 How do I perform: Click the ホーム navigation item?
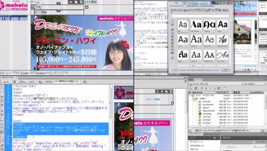pyautogui.click(x=35, y=2)
